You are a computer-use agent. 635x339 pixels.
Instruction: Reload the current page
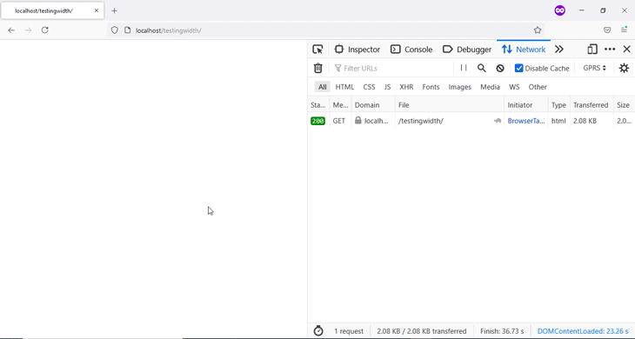[x=45, y=30]
